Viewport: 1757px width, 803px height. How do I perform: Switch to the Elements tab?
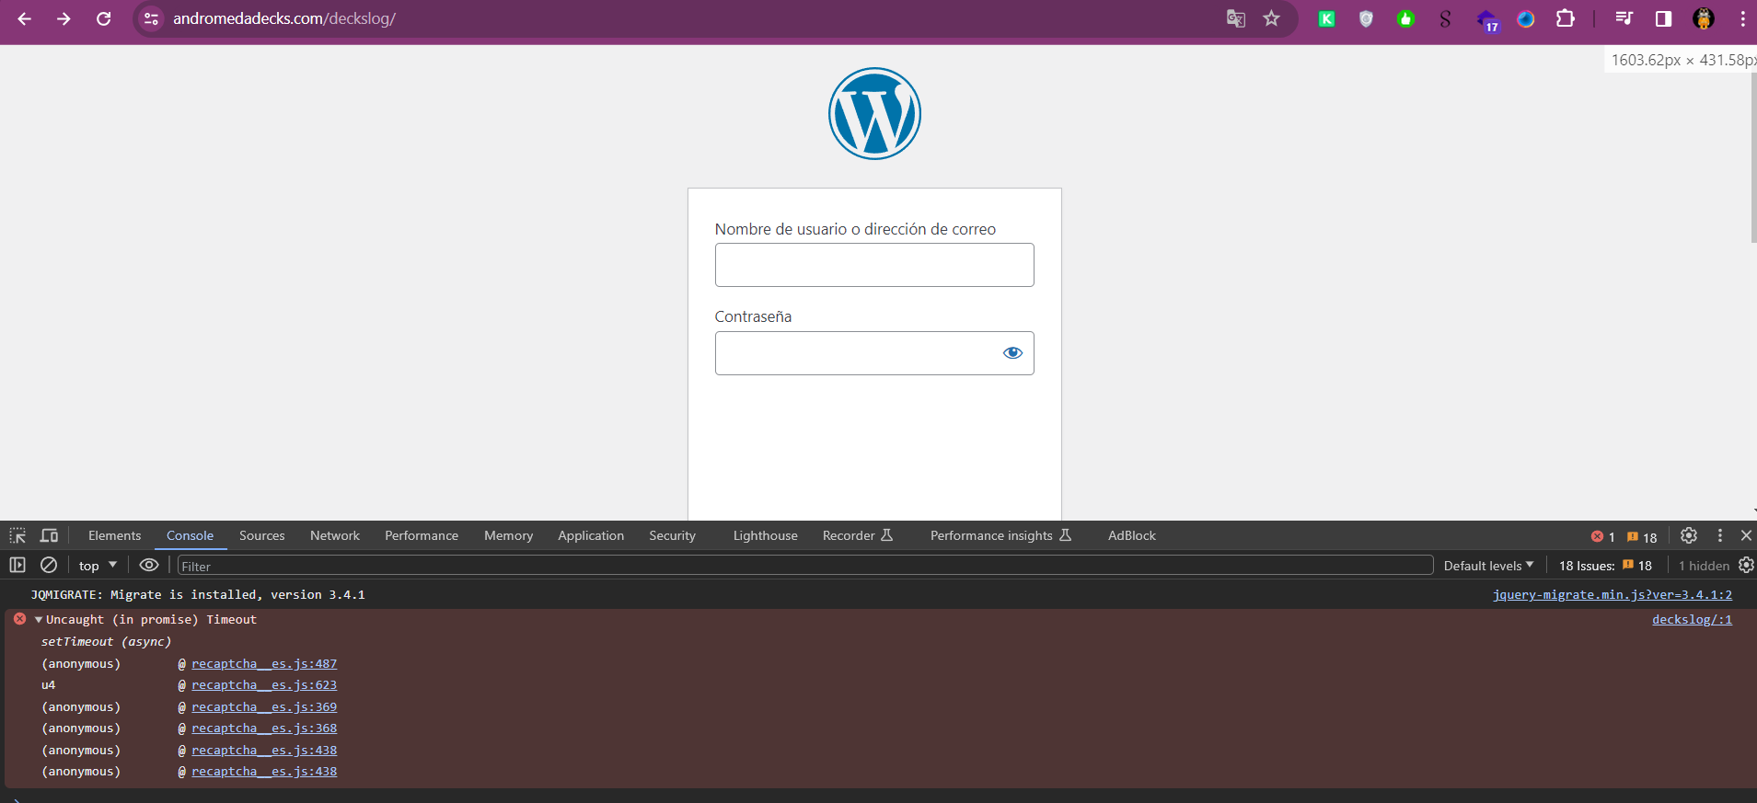[x=115, y=535]
